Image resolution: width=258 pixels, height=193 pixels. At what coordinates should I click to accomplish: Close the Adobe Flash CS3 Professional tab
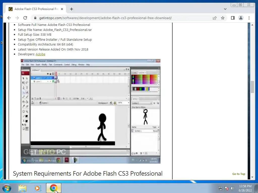click(62, 9)
